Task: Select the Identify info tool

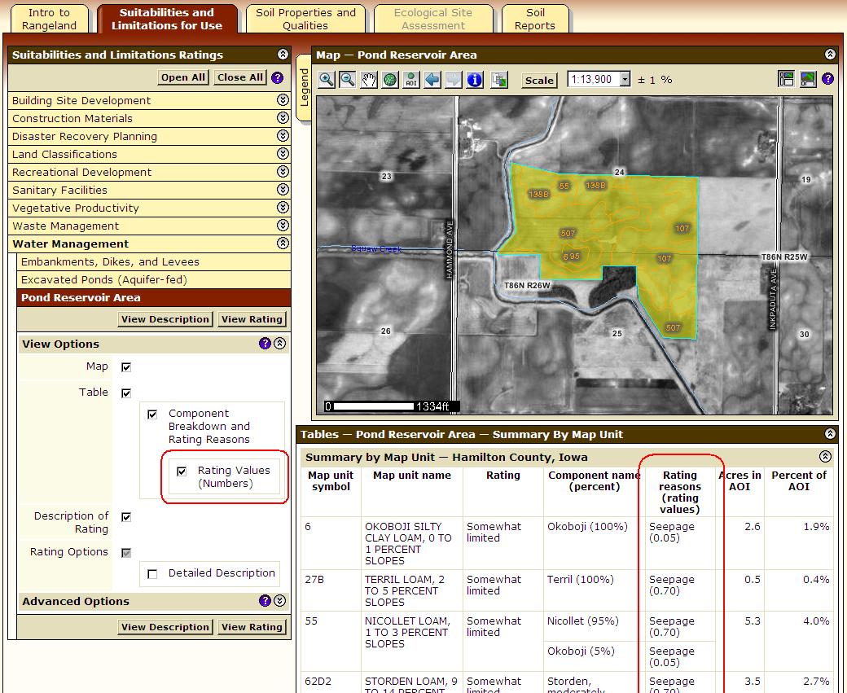Action: [x=475, y=80]
